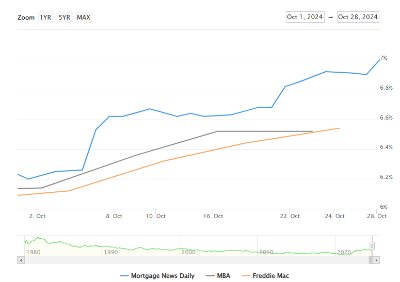
Task: Toggle Mortgage News Daily series visibility
Action: (x=163, y=276)
